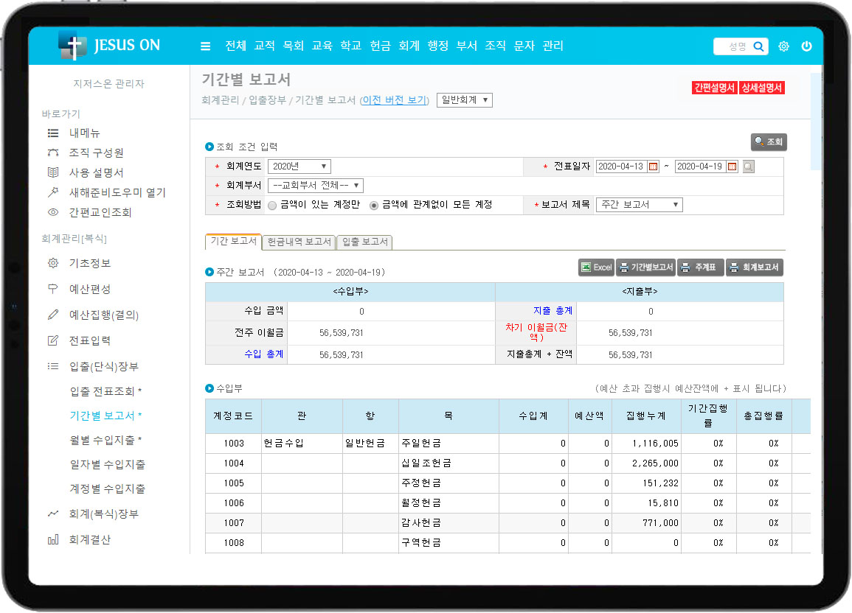Expand the 회계부서 department dropdown
The width and height of the screenshot is (852, 613).
(x=315, y=186)
